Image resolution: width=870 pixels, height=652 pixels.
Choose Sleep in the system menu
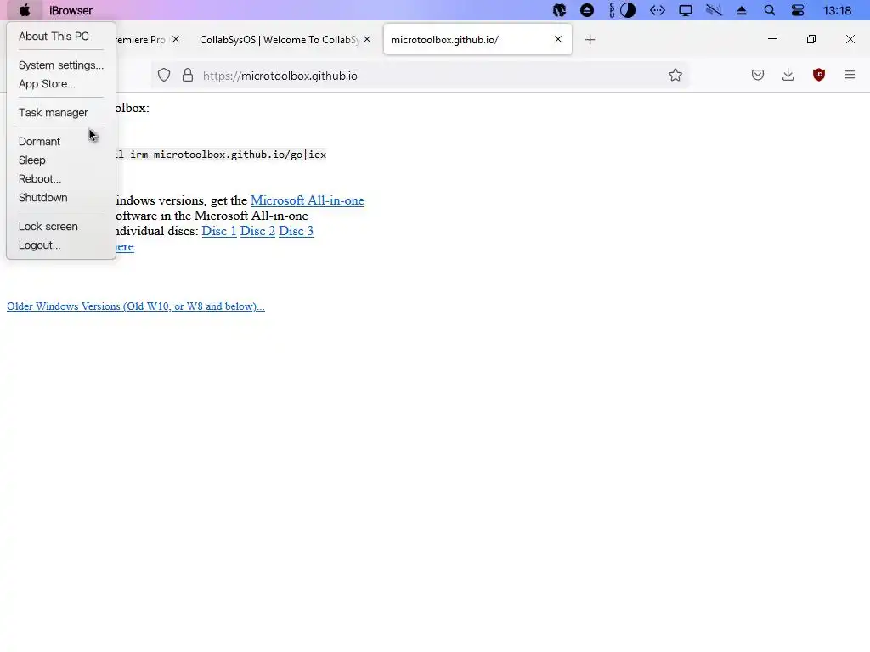point(32,160)
